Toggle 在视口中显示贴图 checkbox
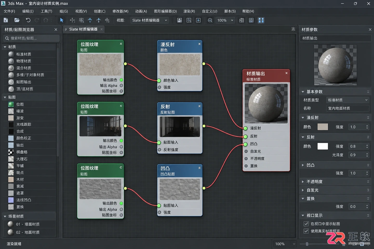The height and width of the screenshot is (249, 374). point(306,224)
